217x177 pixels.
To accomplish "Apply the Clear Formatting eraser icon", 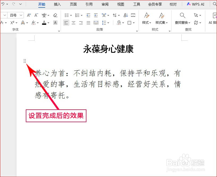I will click(55, 15).
